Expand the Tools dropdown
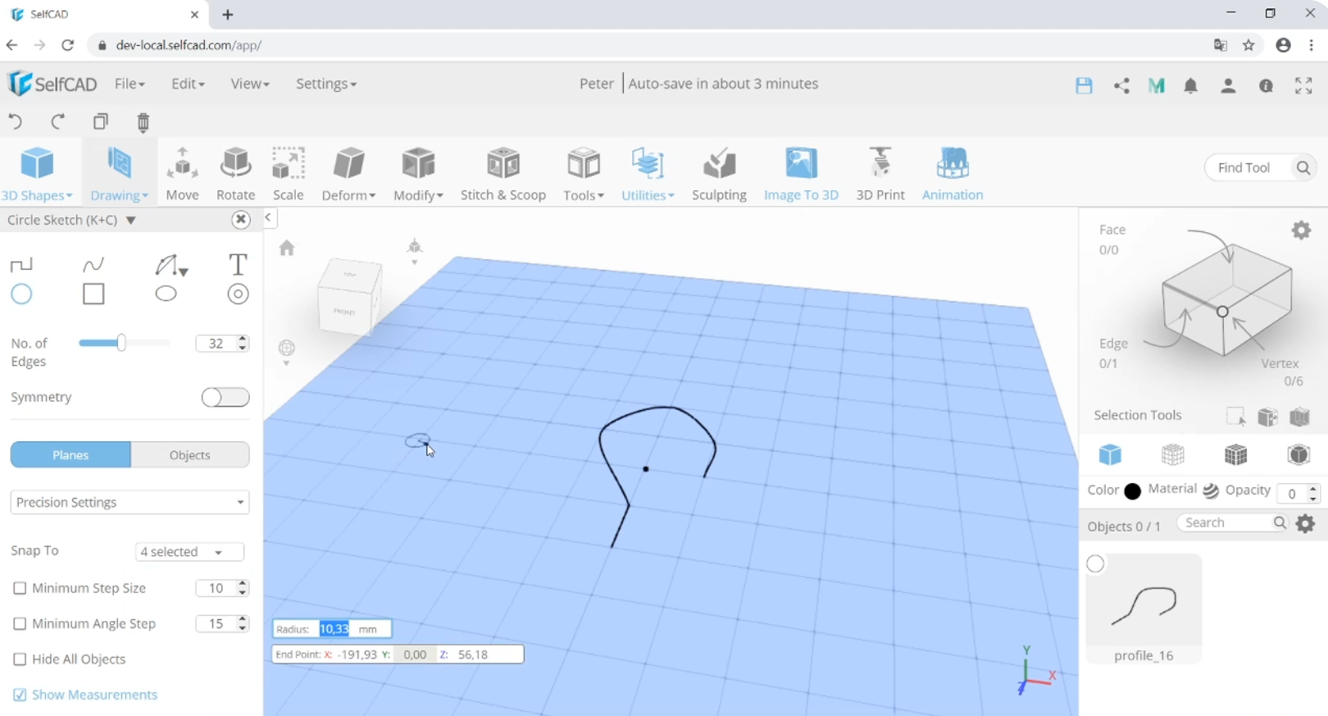The image size is (1328, 716). 584,173
